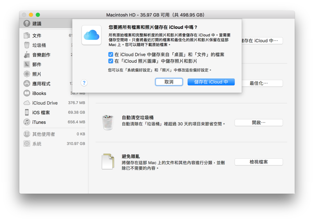Click the iTunes music note icon
The image size is (314, 221).
27,122
